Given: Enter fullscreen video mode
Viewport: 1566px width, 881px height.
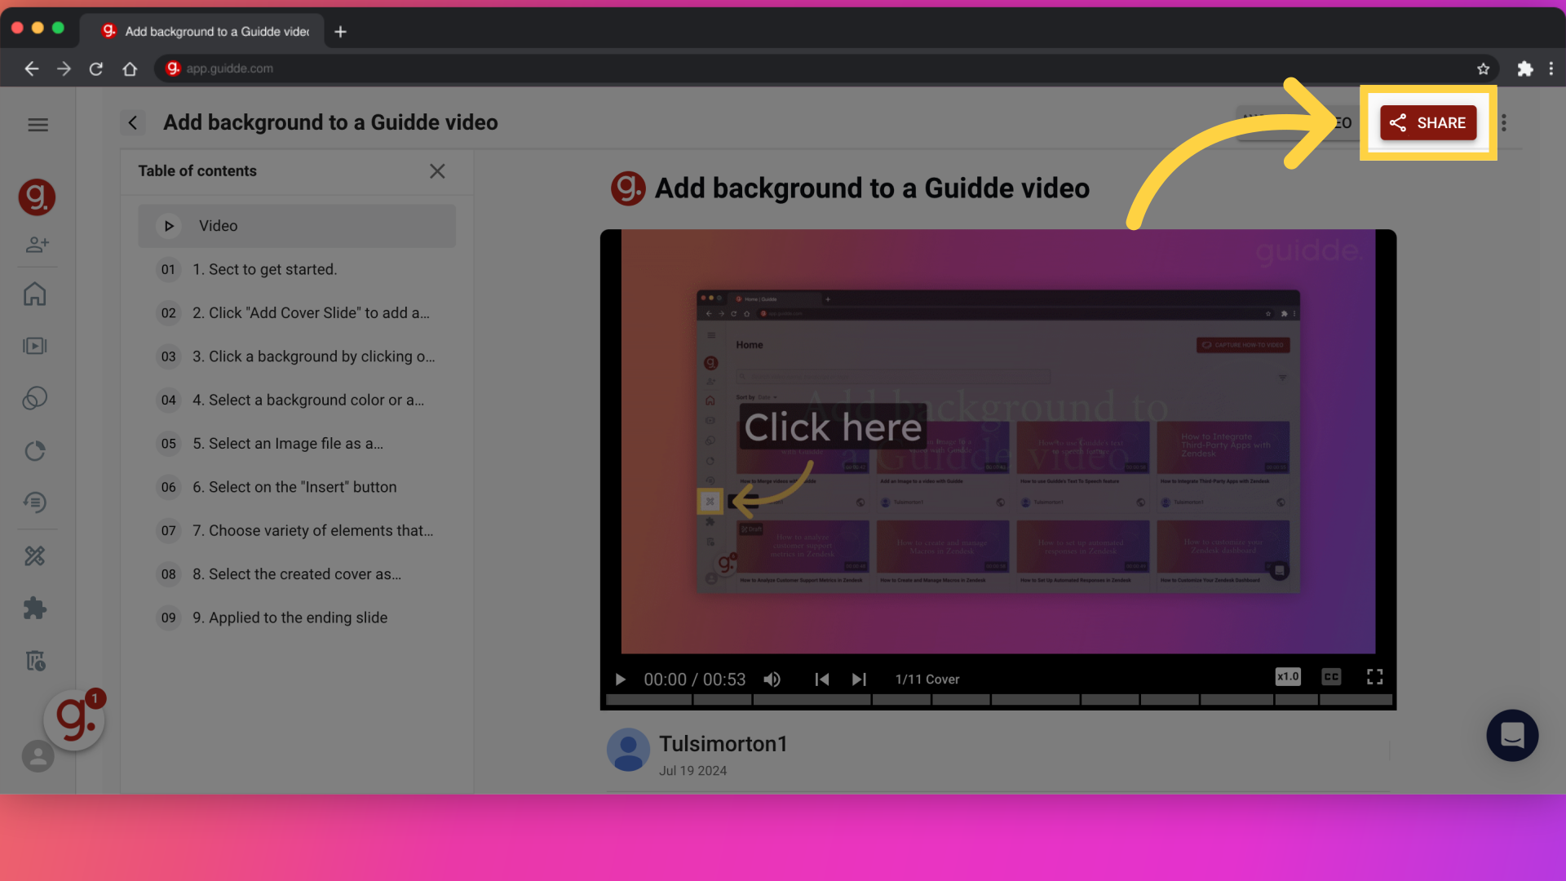Looking at the screenshot, I should point(1374,677).
